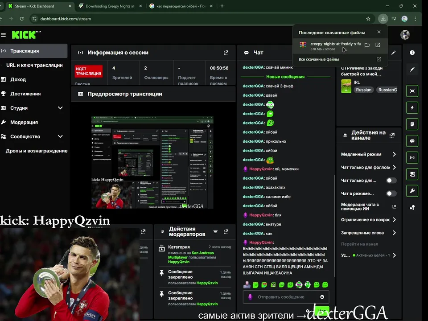Screen dimensions: 428x321
Task: Click Модерация чата с помощью ИИ
Action: [369, 206]
